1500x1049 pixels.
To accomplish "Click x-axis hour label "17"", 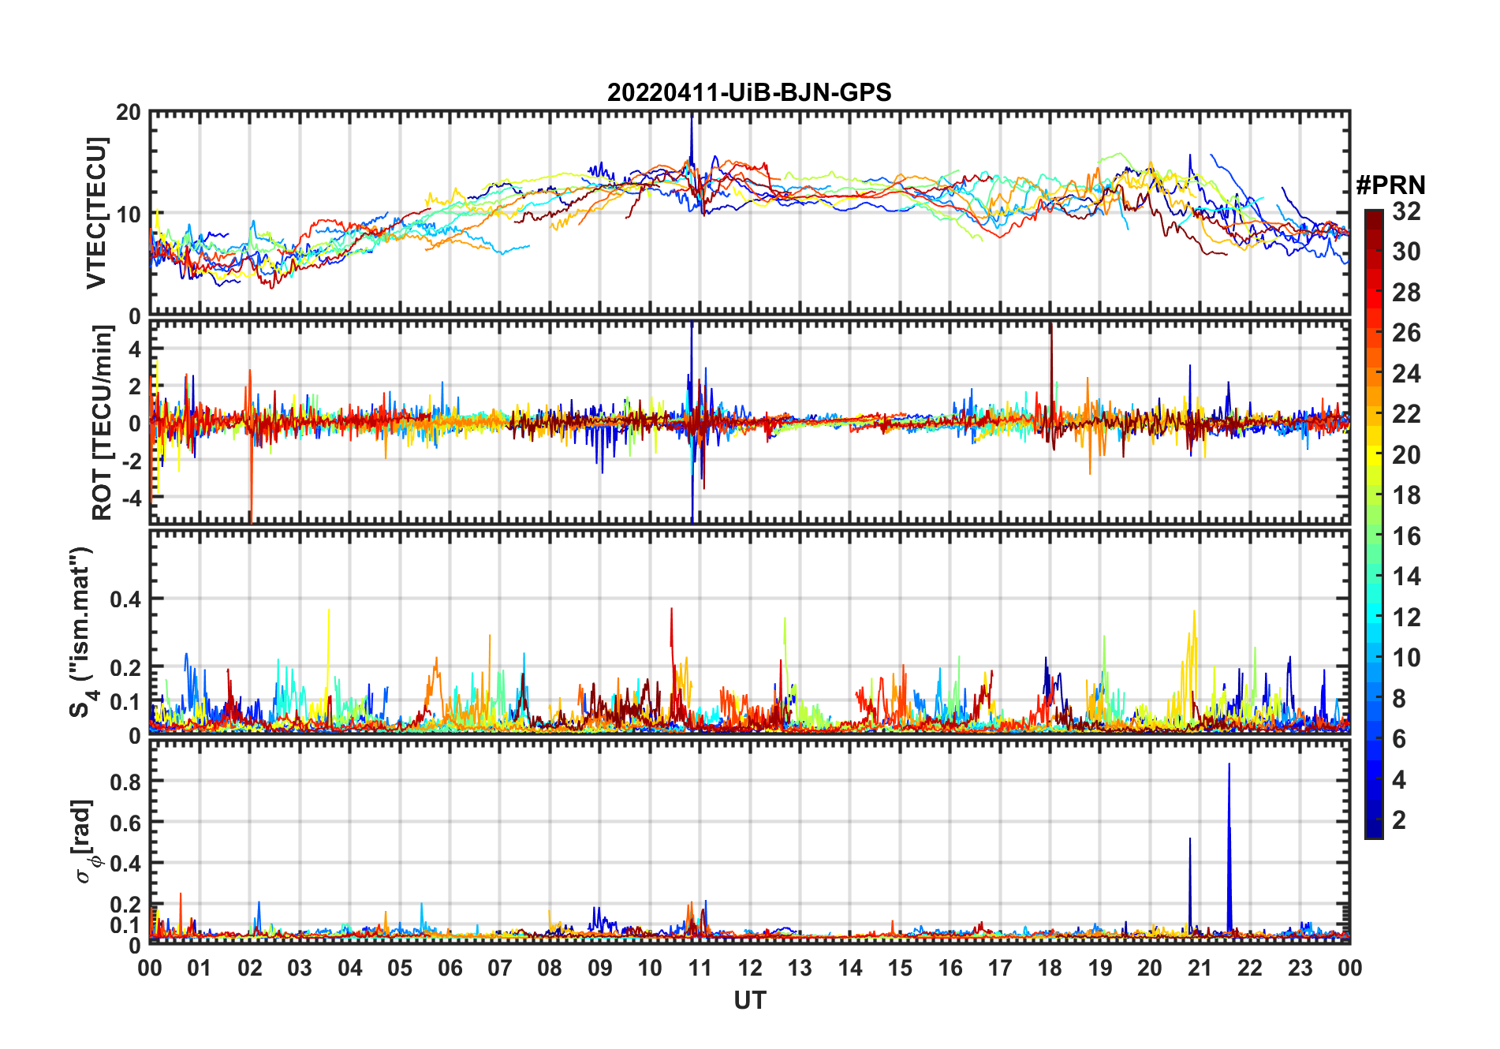I will point(1000,968).
